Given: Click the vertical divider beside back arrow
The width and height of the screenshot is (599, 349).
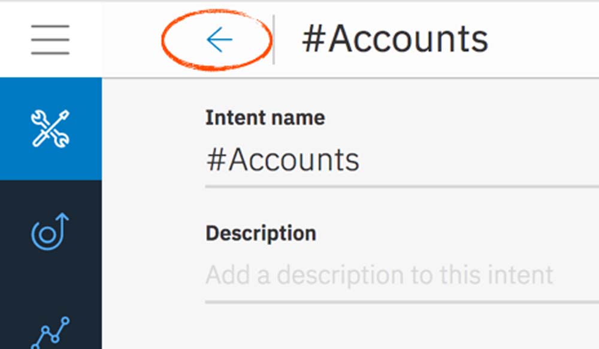Looking at the screenshot, I should pyautogui.click(x=274, y=40).
